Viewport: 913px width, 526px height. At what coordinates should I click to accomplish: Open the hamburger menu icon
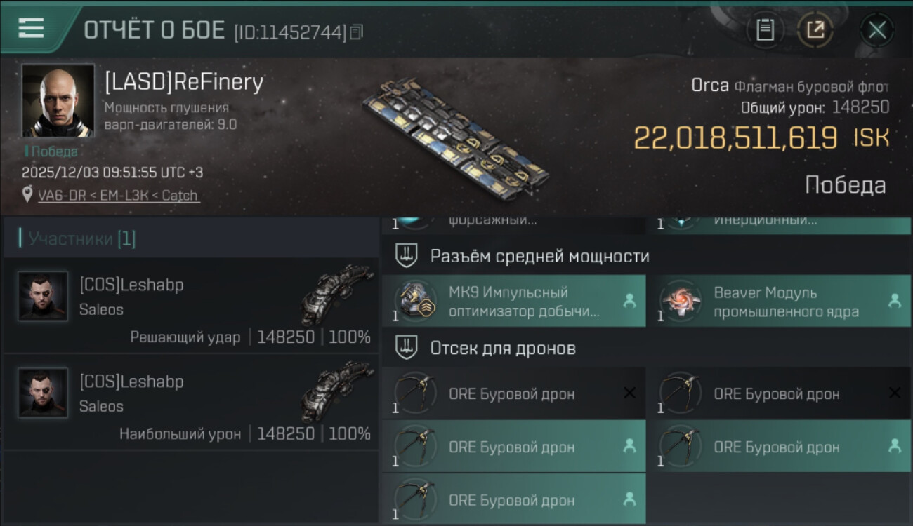[31, 27]
